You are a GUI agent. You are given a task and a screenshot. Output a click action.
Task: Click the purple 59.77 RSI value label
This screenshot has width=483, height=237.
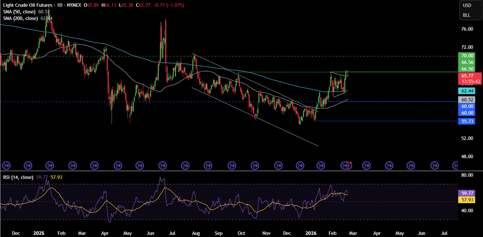click(467, 193)
